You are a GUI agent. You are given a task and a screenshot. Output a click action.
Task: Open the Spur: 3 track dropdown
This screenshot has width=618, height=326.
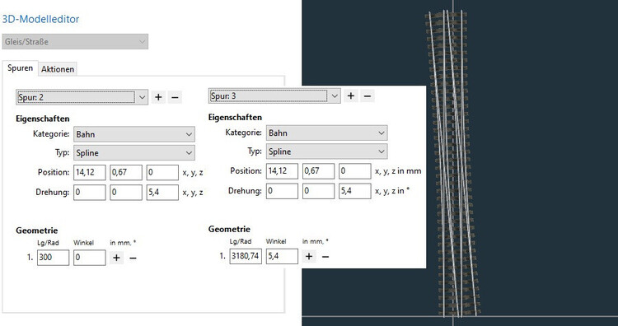(x=274, y=96)
